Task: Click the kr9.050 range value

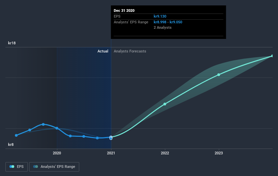Action: 176,22
